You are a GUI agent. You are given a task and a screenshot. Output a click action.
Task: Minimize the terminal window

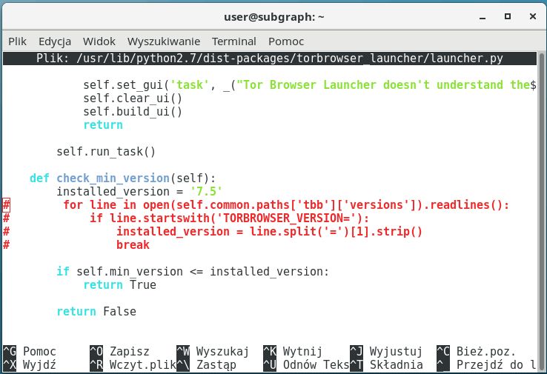coord(483,18)
